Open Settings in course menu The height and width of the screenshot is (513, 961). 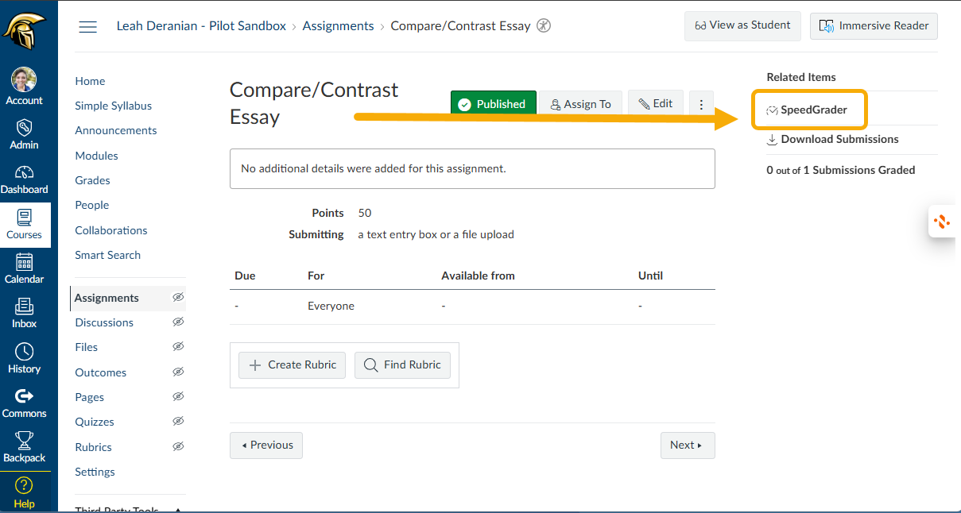(x=95, y=472)
